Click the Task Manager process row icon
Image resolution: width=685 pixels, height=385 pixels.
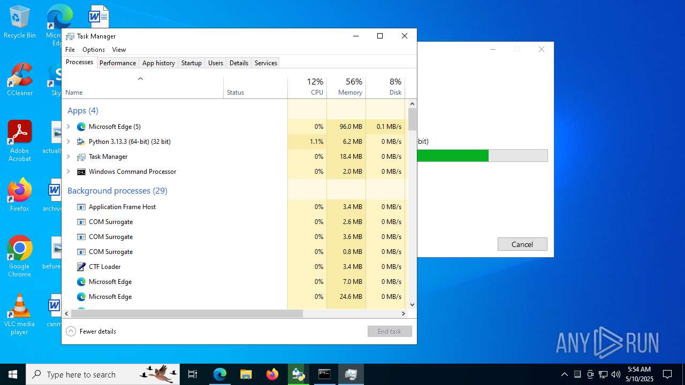click(x=81, y=157)
